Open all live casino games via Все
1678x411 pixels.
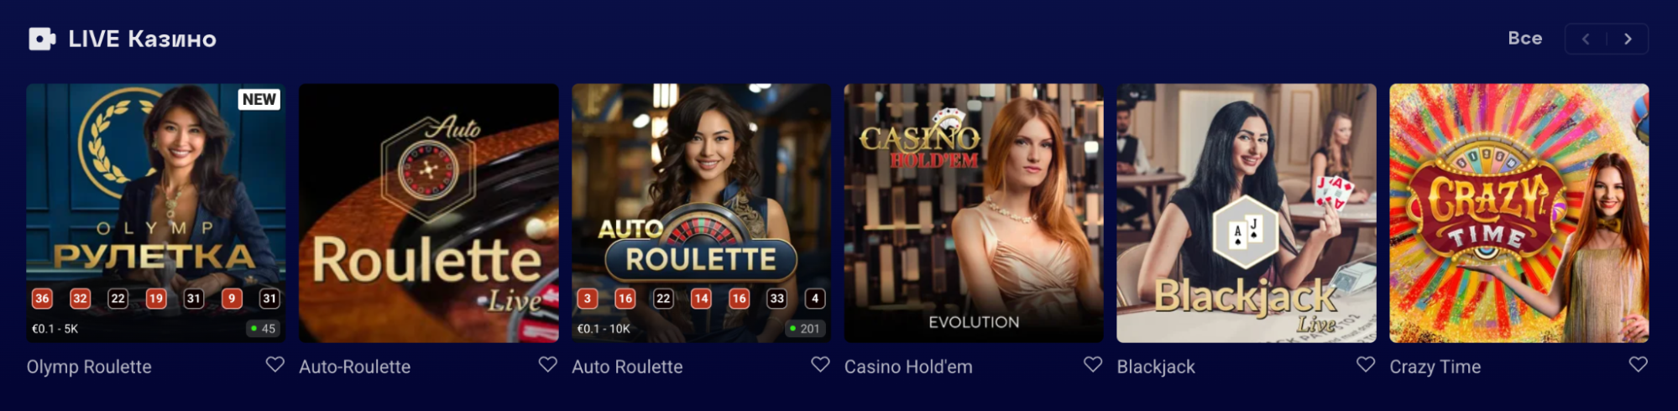pos(1525,39)
